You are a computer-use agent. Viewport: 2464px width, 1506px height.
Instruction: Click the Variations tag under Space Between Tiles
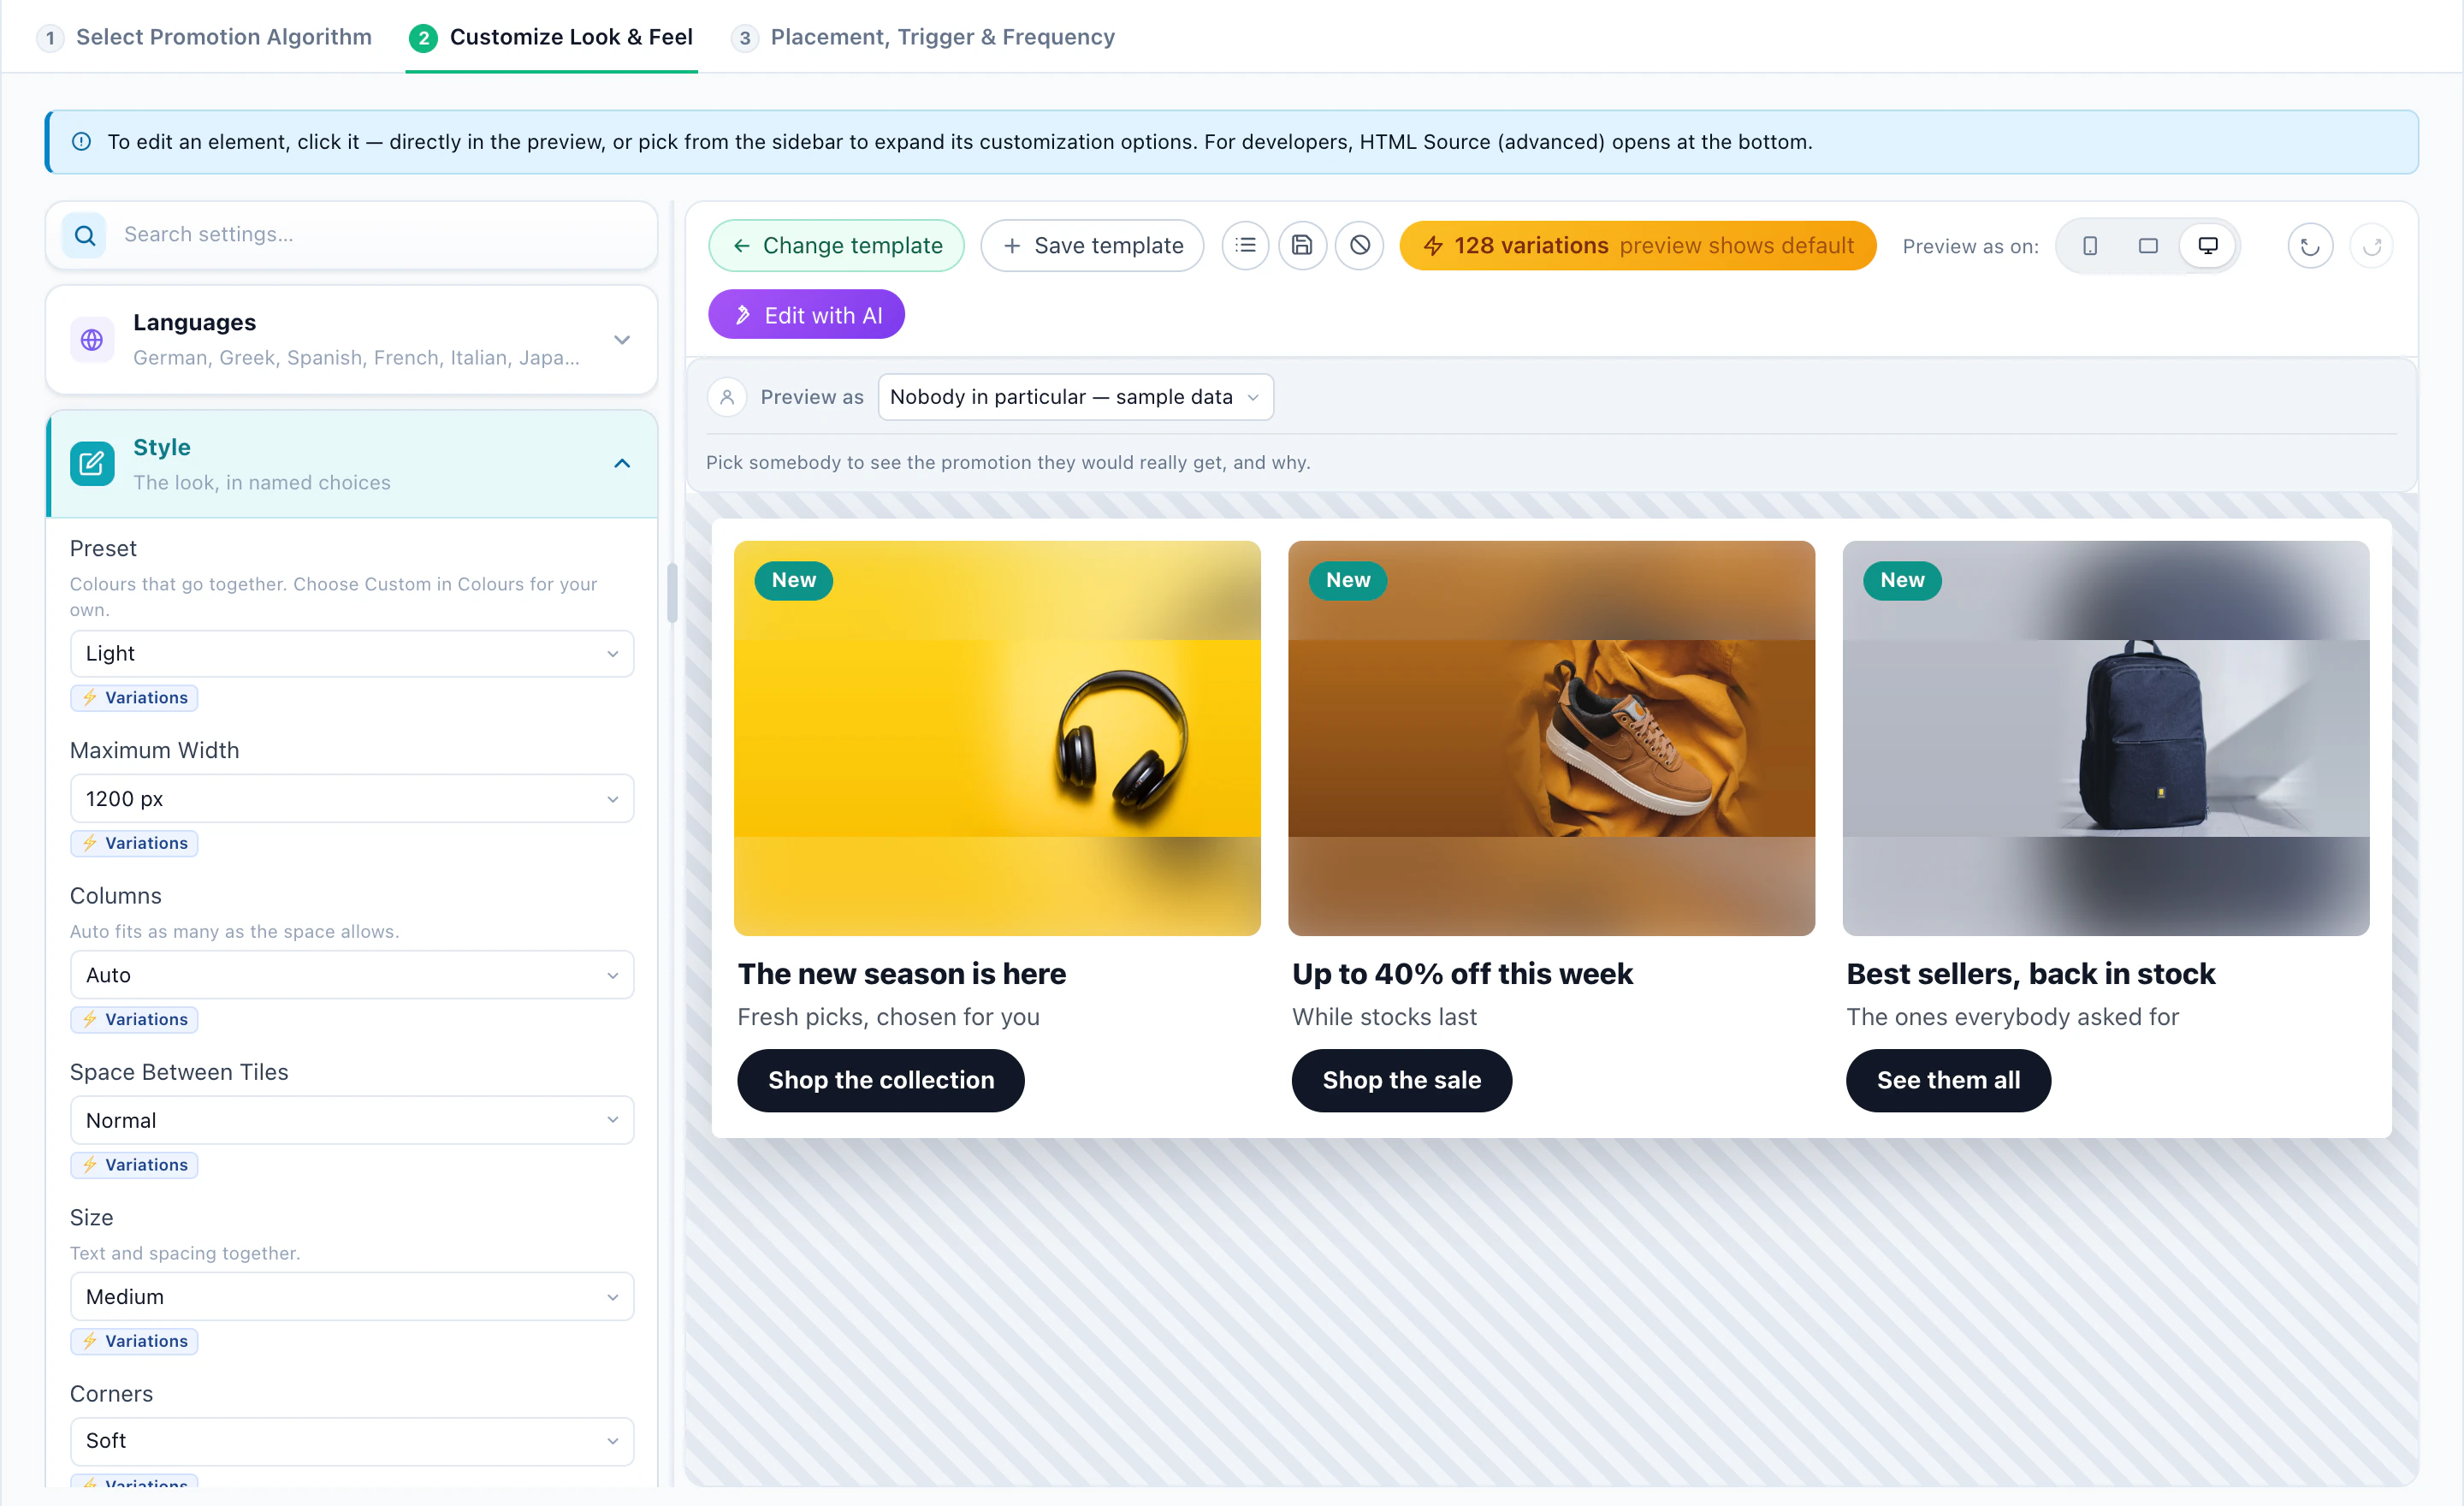(x=134, y=1165)
